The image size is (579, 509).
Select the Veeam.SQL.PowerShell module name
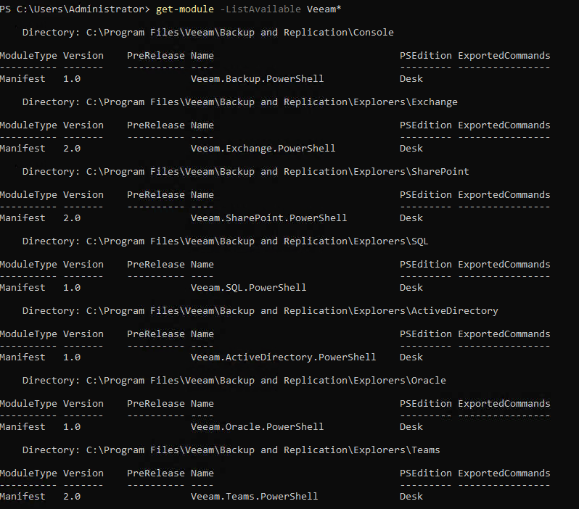point(249,288)
